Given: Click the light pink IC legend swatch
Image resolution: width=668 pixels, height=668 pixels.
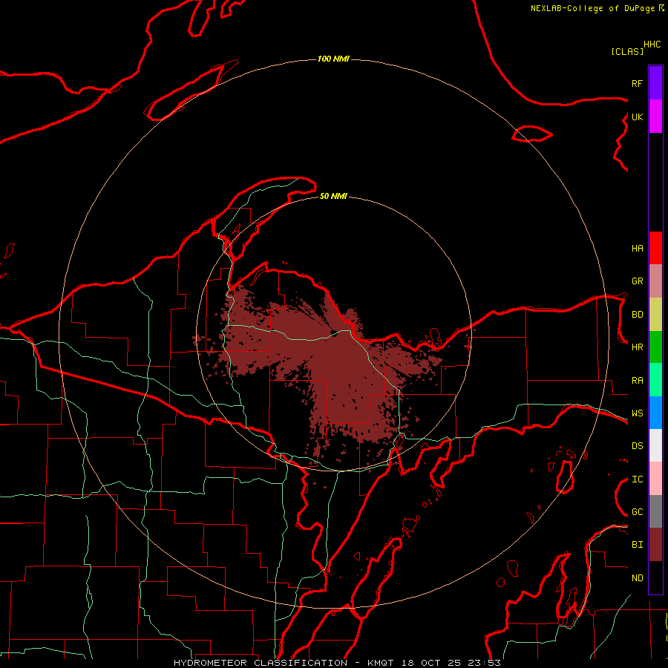Looking at the screenshot, I should point(655,479).
